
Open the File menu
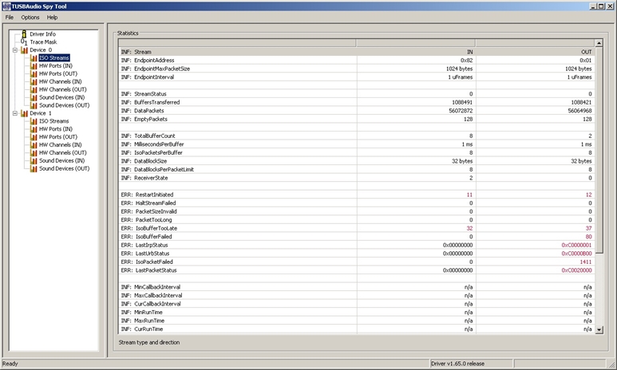(10, 17)
